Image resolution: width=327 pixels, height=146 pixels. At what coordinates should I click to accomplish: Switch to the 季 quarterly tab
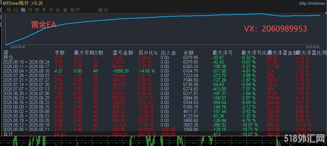[x=37, y=10]
